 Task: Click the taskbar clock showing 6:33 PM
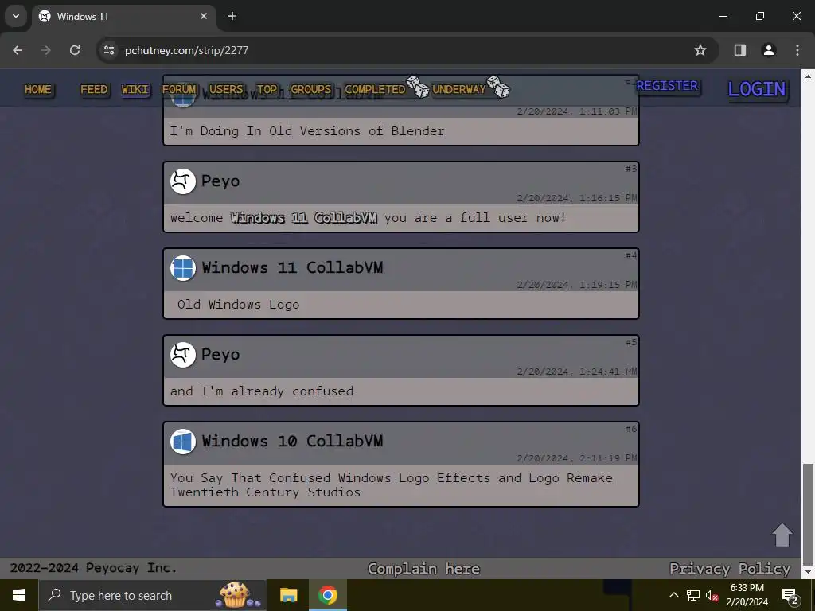[x=747, y=595]
